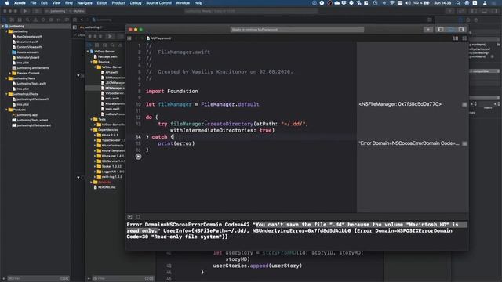Open the playground related items grid icon
The height and width of the screenshot is (282, 502).
point(129,38)
